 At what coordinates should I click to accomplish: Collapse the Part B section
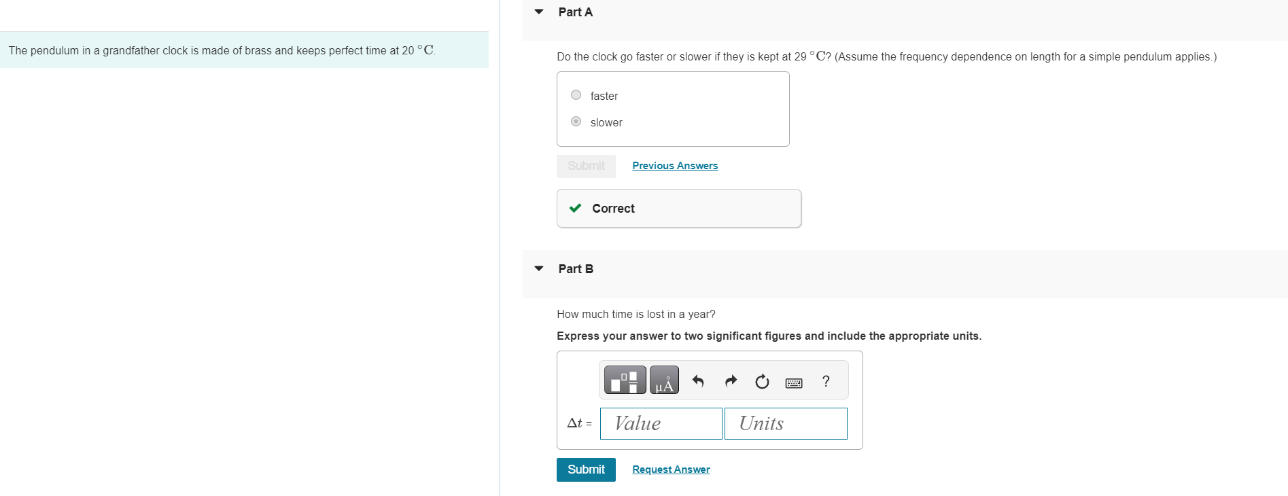539,268
